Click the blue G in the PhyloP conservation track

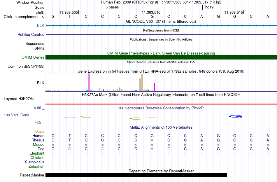(x=235, y=116)
